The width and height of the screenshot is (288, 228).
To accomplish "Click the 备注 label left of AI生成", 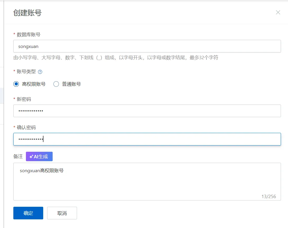I will (x=18, y=156).
